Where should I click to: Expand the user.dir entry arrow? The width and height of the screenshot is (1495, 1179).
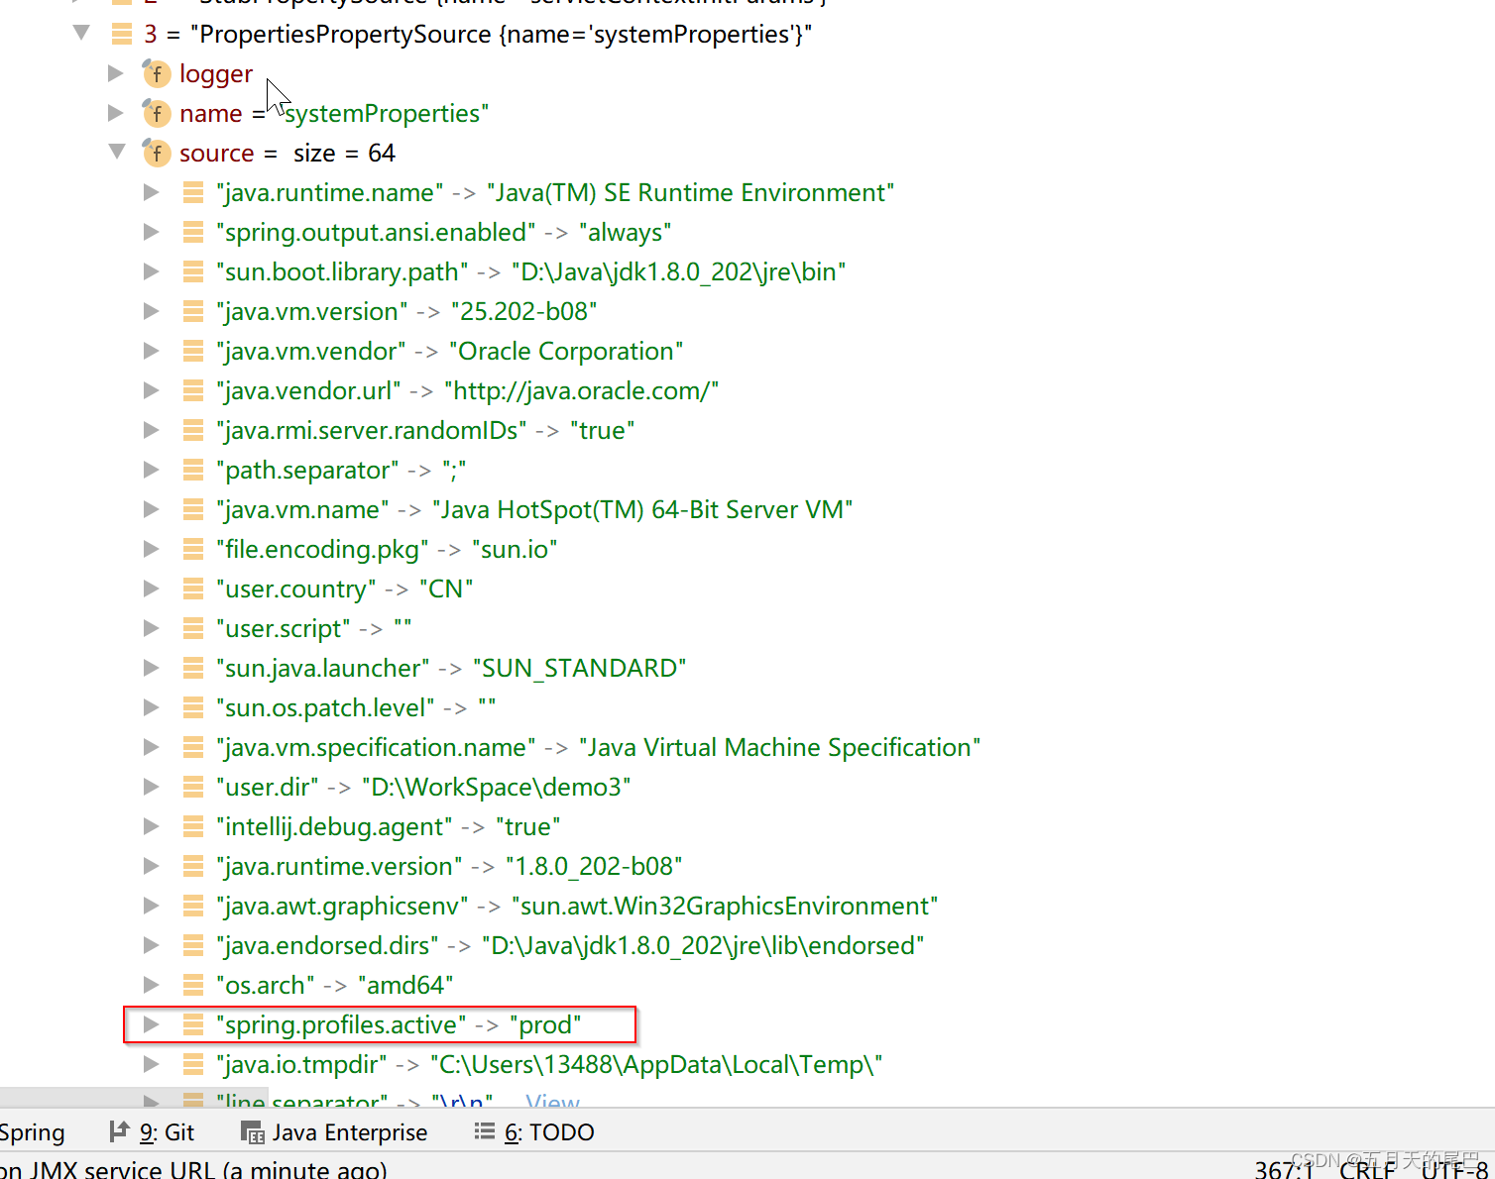pos(152,787)
